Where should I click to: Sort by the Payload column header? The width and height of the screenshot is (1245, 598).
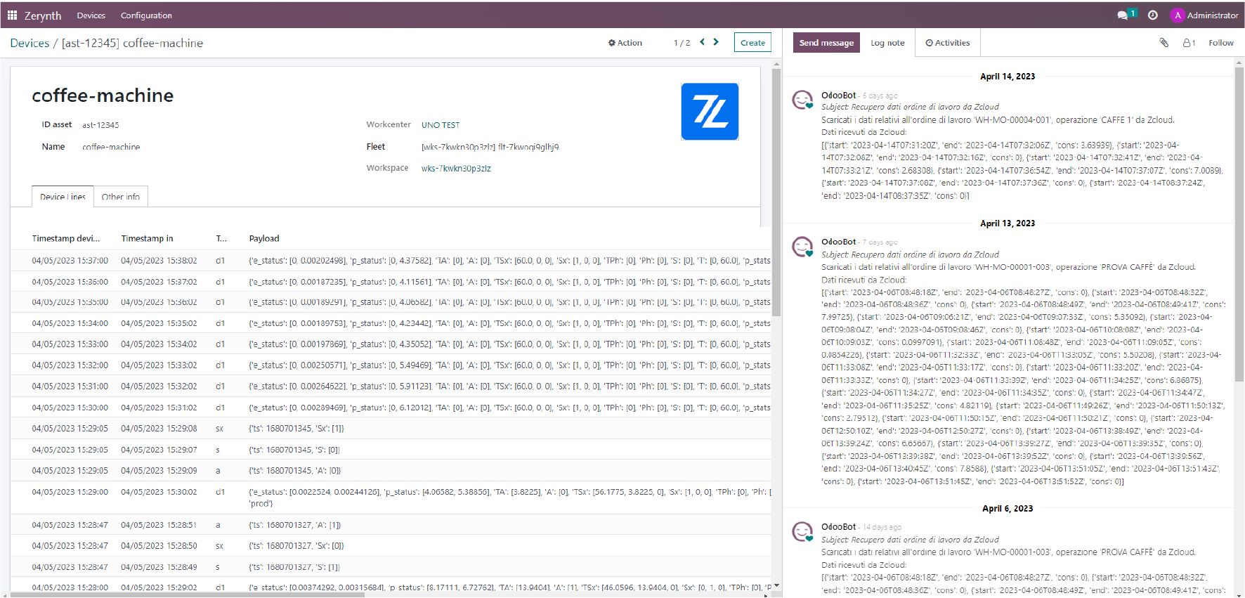point(264,239)
